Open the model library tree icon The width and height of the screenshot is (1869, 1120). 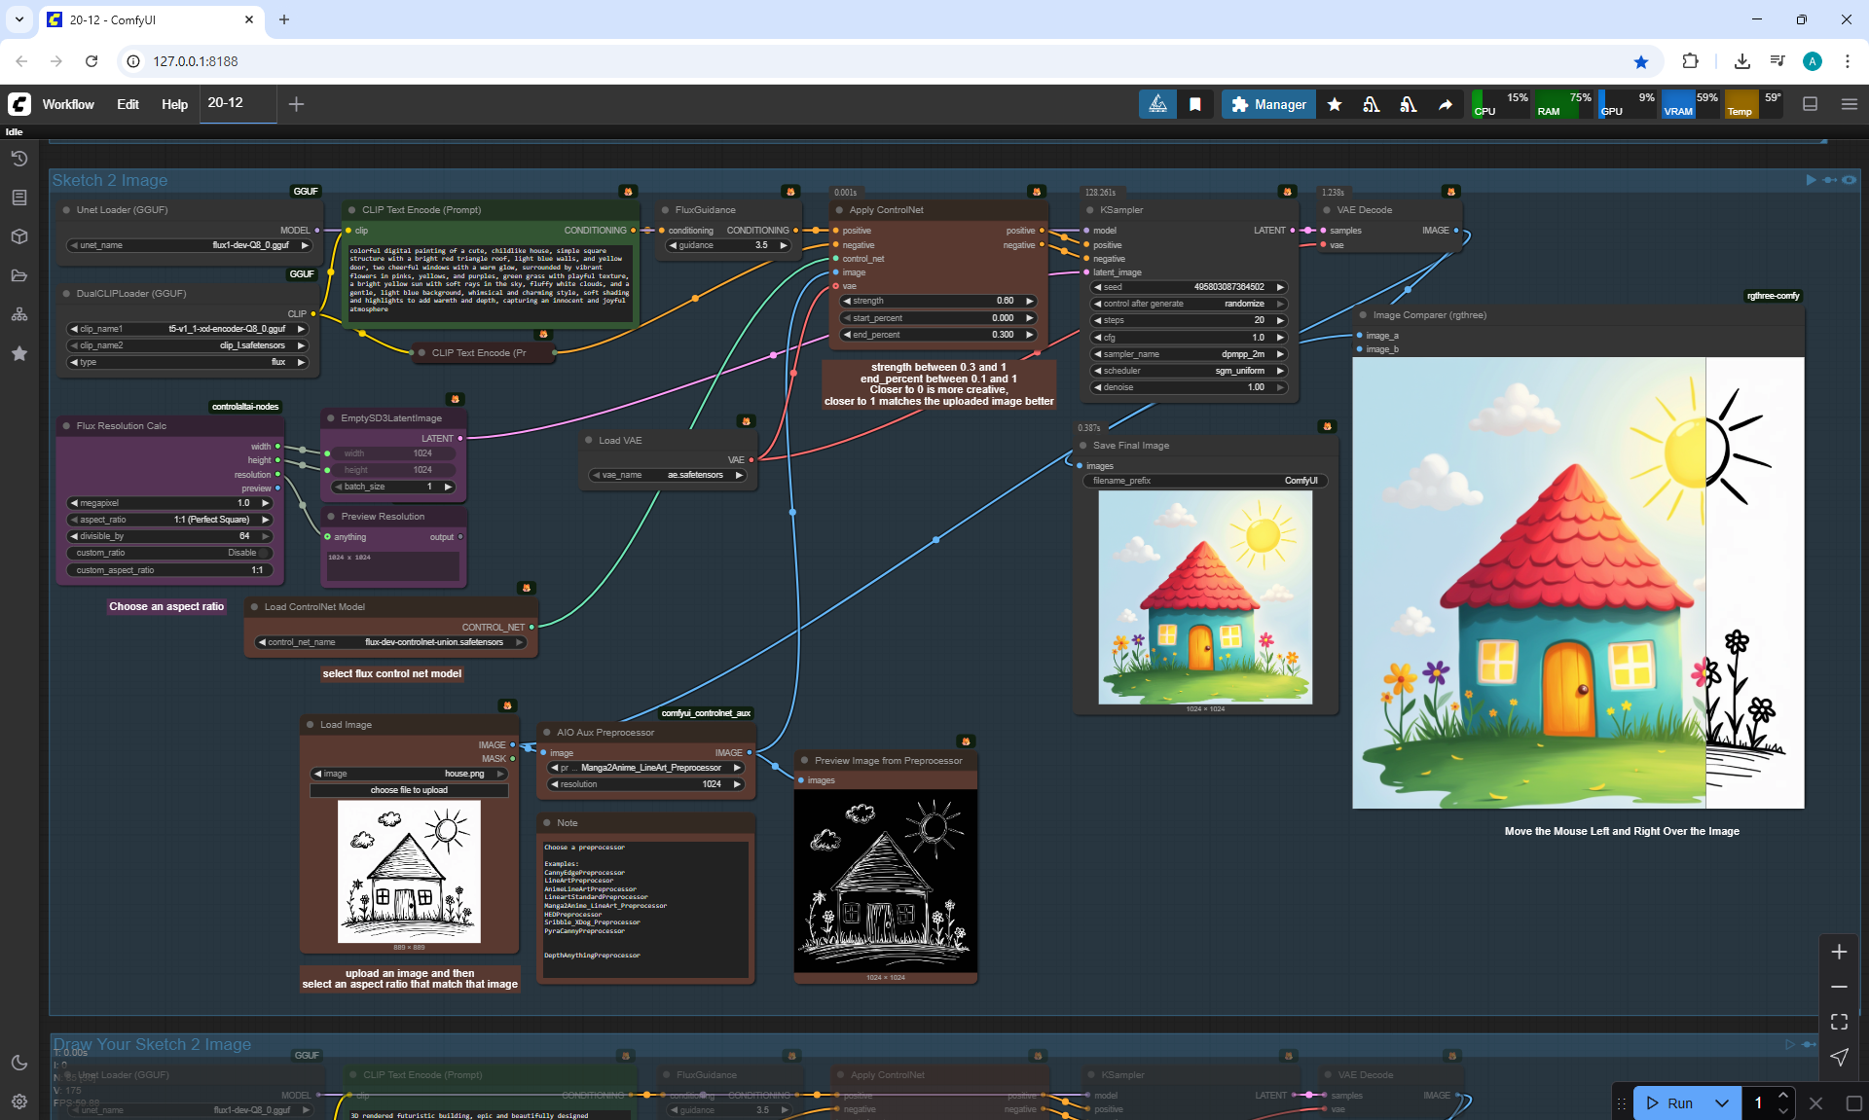[19, 314]
